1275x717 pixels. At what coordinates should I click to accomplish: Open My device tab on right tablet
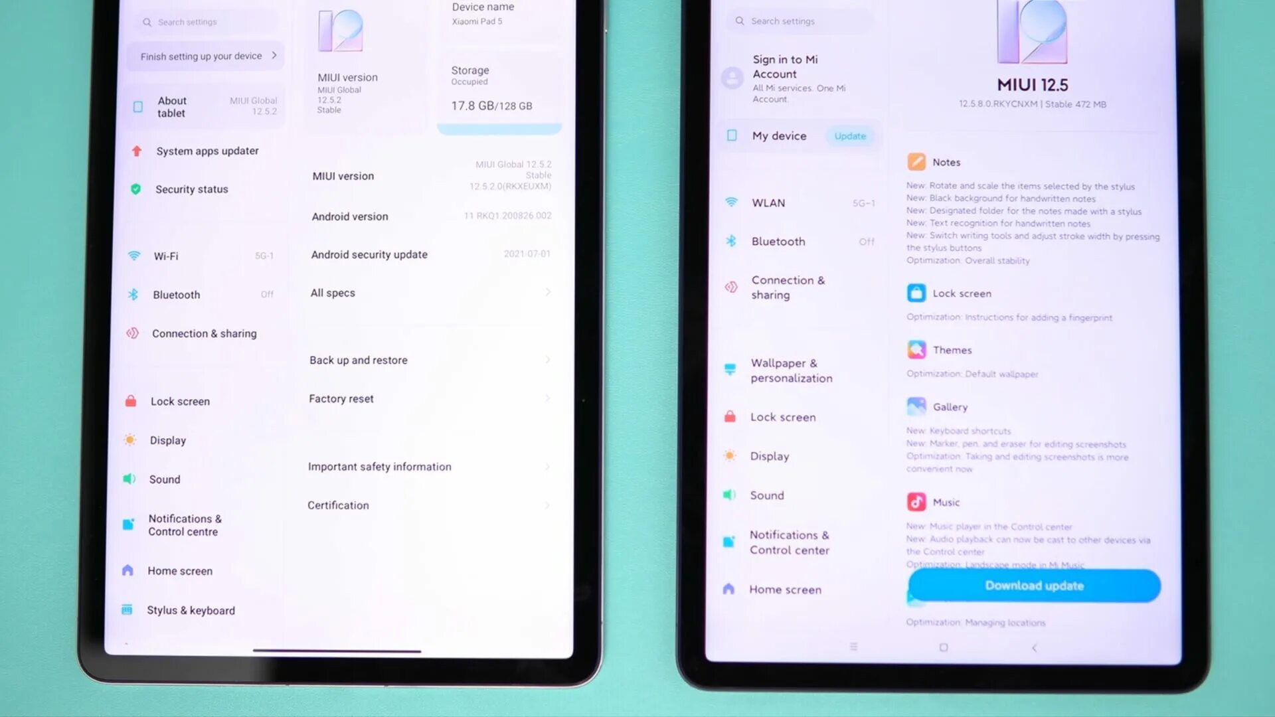778,135
